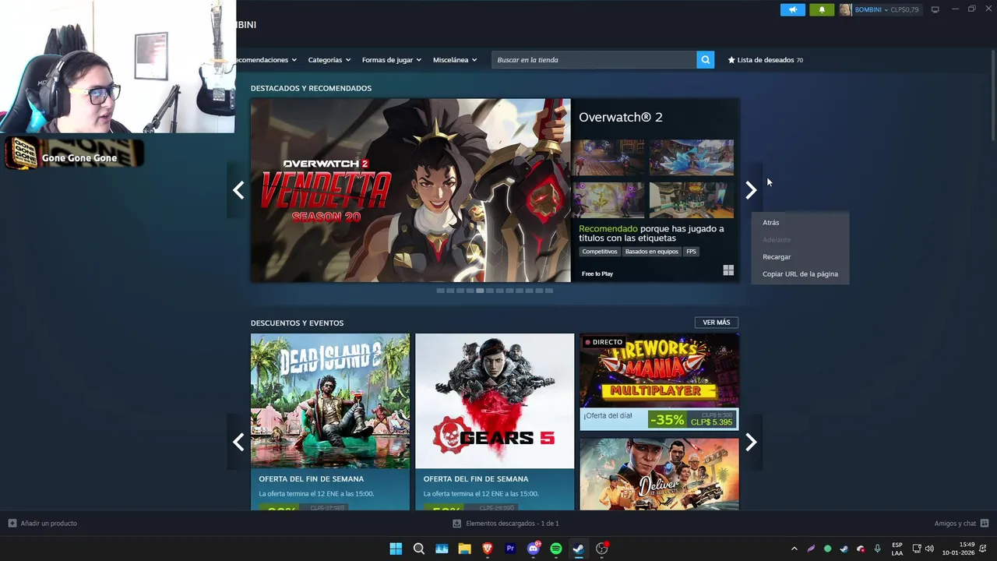Expand the Formas de jugar menu
Screen dimensions: 997x561
(391, 60)
